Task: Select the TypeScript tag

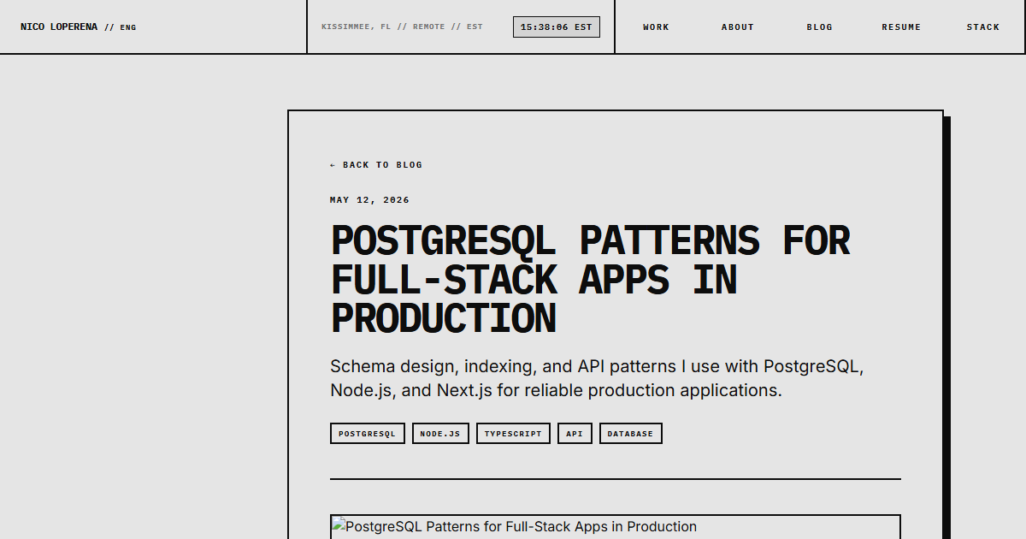Action: click(513, 434)
